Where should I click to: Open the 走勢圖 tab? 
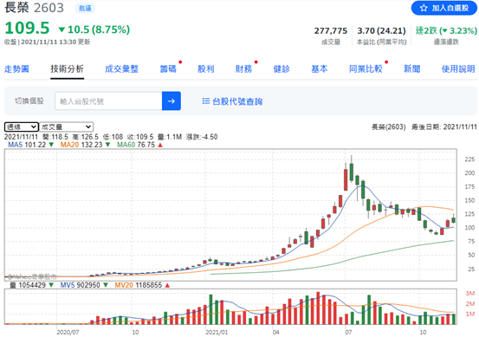click(x=16, y=69)
